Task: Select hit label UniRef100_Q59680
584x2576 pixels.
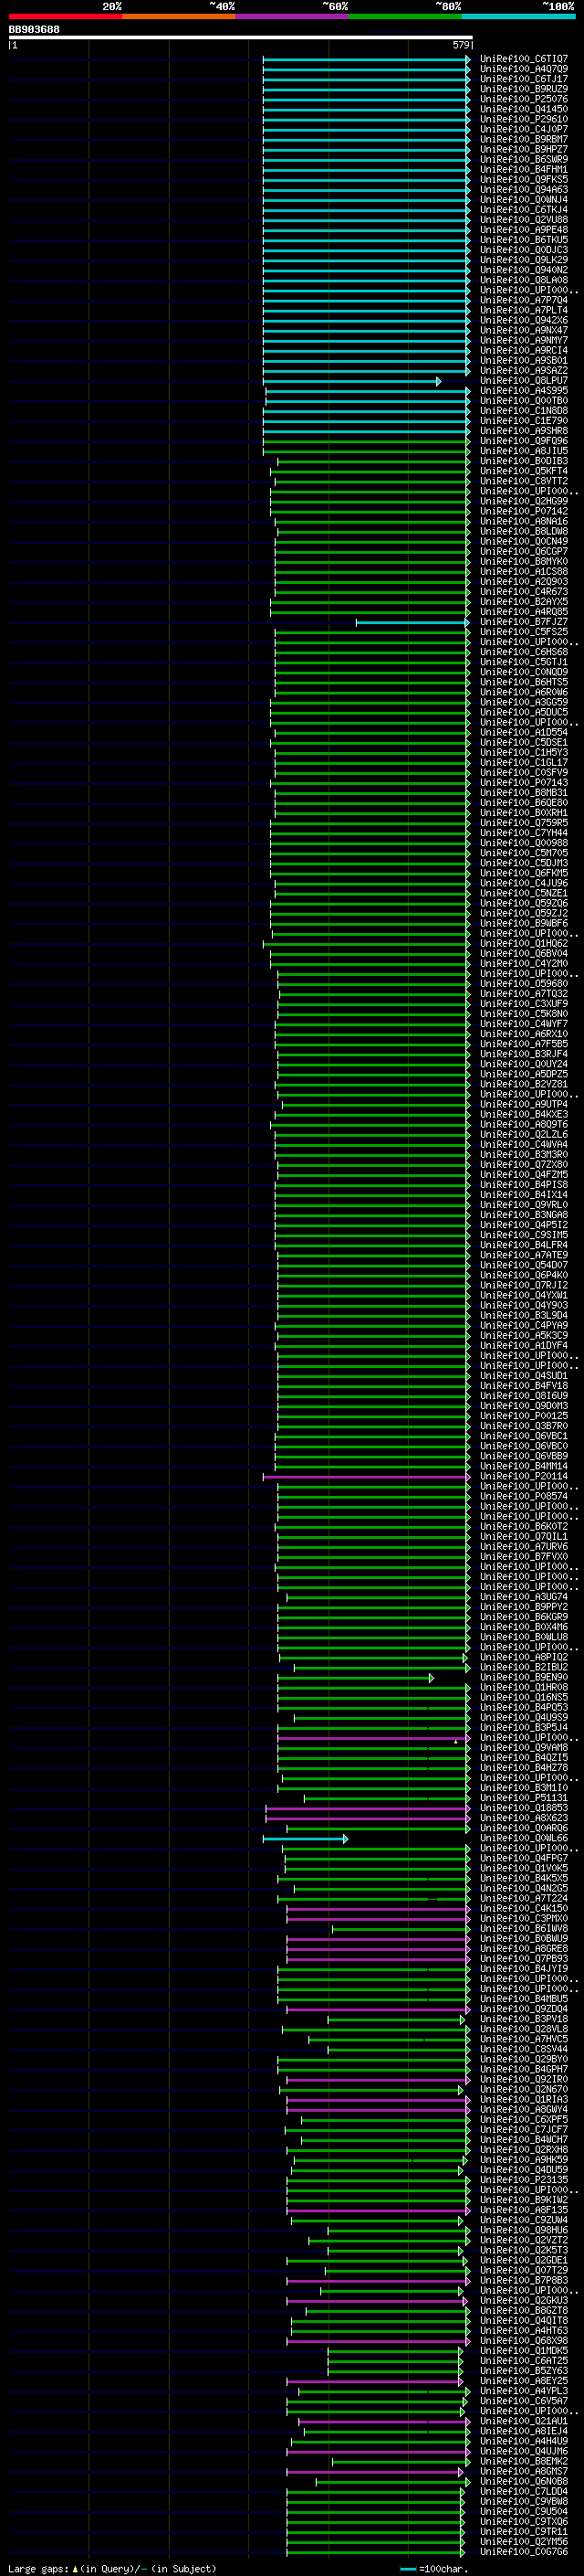Action: click(x=524, y=984)
